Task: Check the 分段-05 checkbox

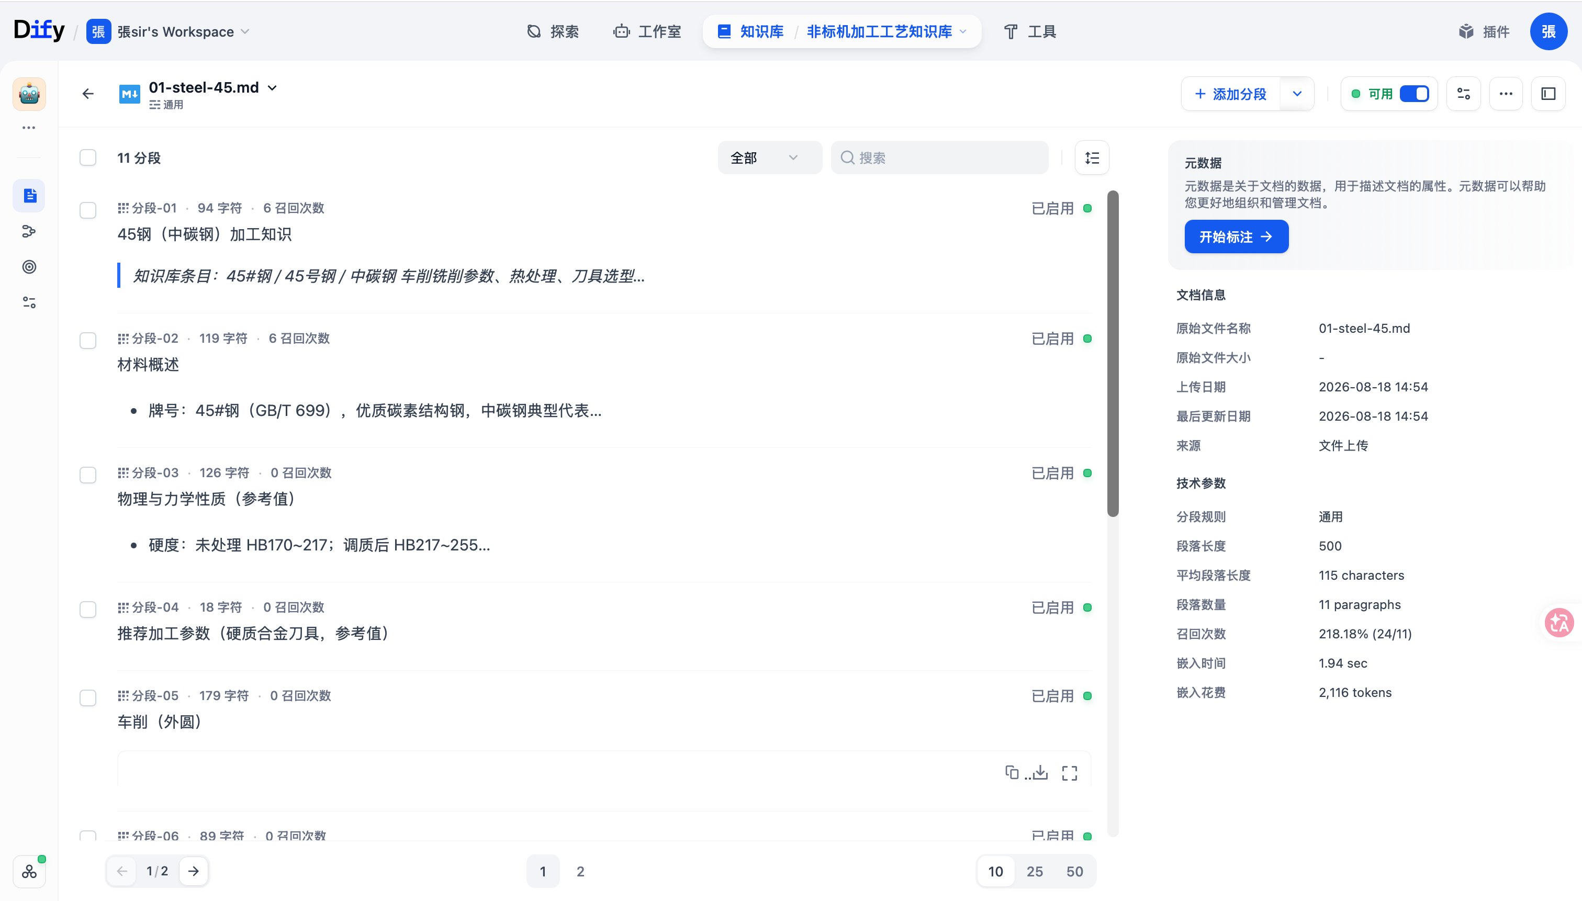Action: tap(88, 698)
